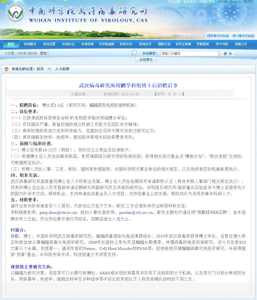This screenshot has height=300, width=257.
Task: Click the 网站地图 sitemap link
Action: click(174, 1)
